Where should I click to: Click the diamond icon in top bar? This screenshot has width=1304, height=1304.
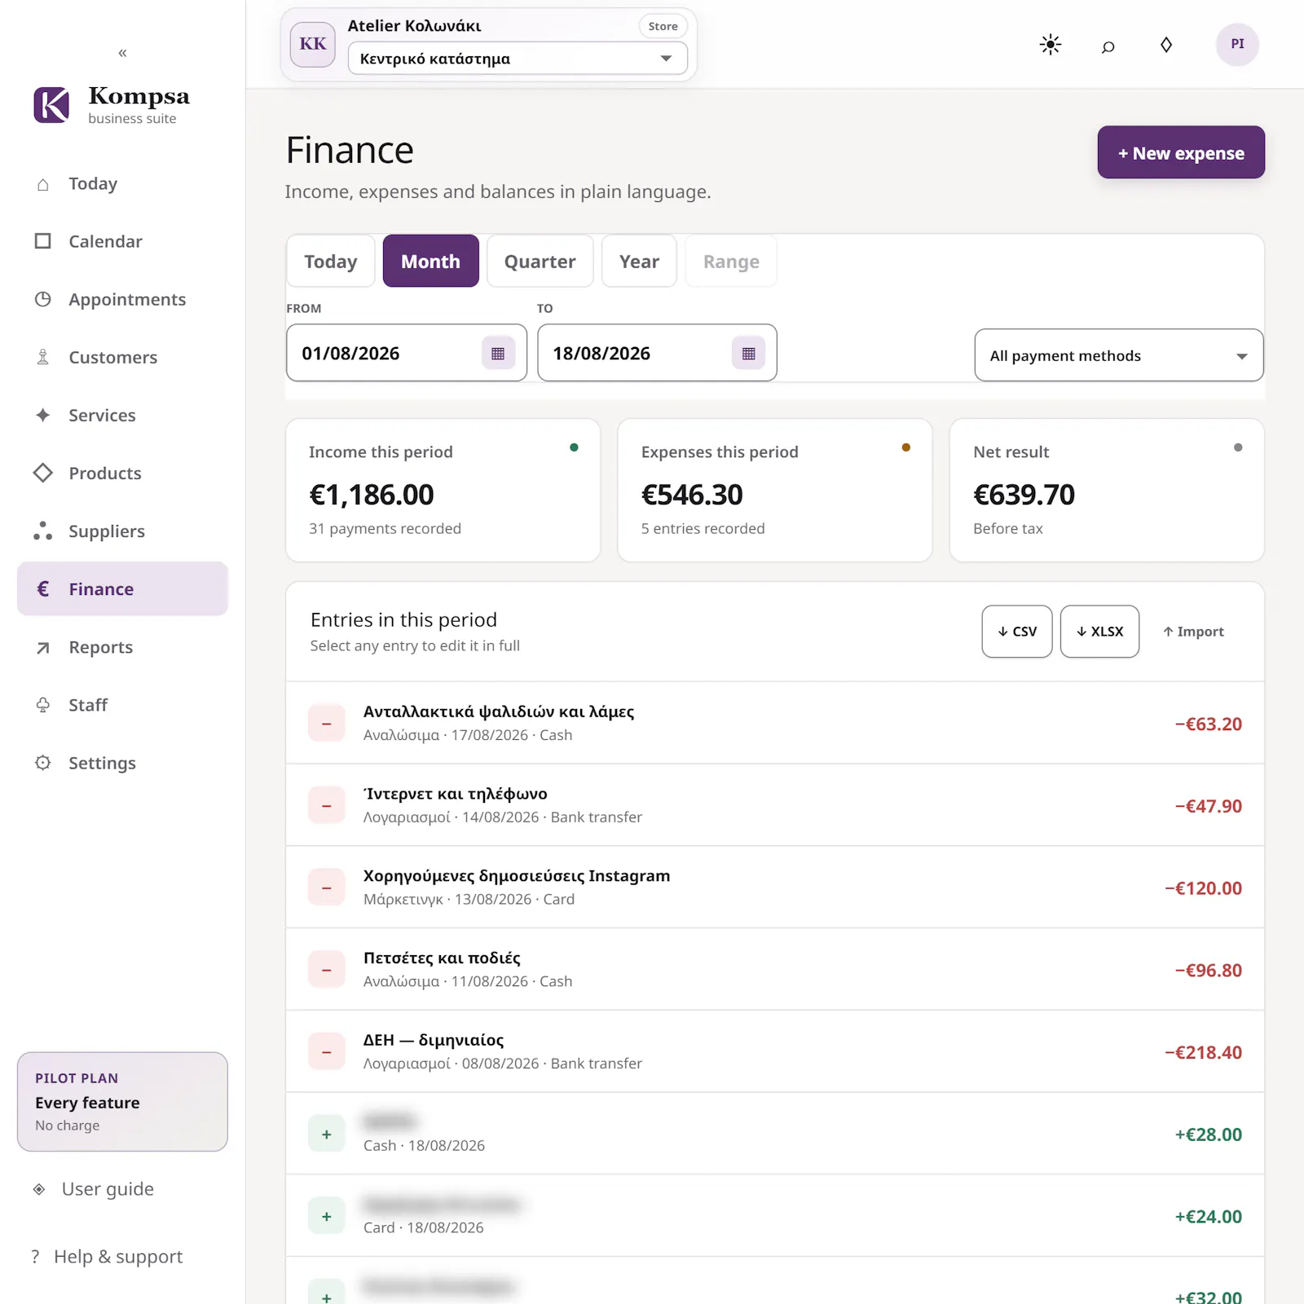tap(1166, 44)
